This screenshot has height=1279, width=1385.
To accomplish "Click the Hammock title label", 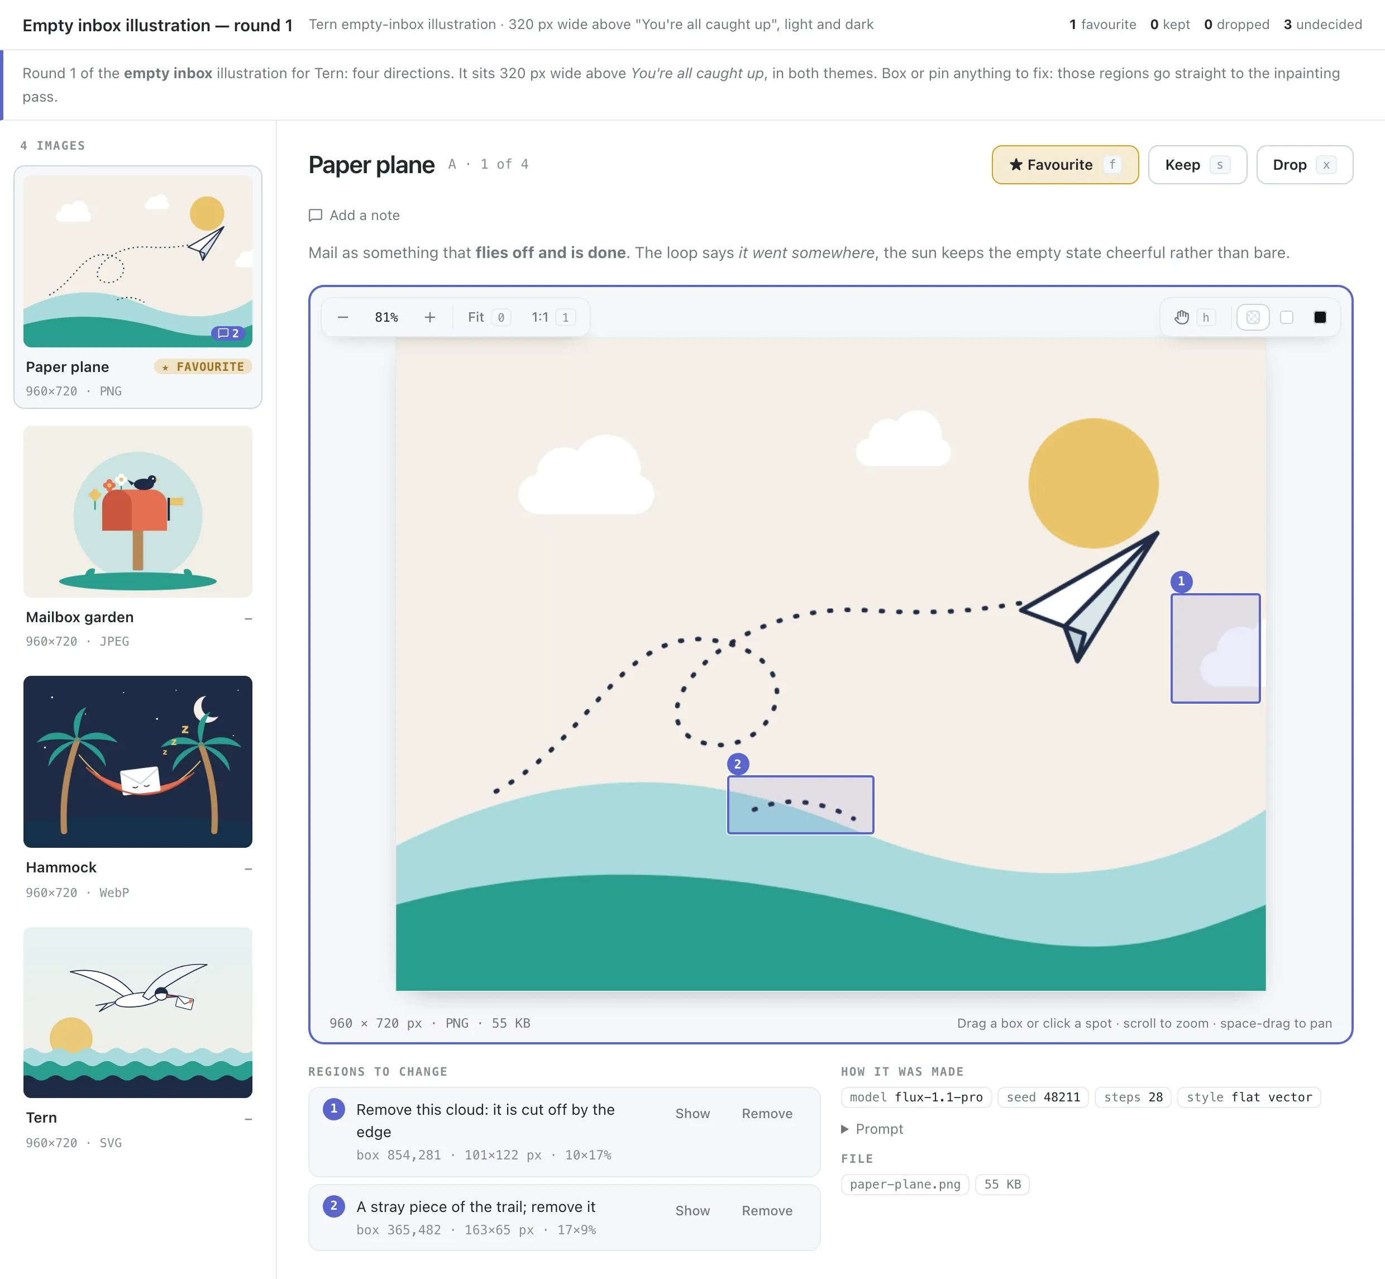I will point(61,867).
